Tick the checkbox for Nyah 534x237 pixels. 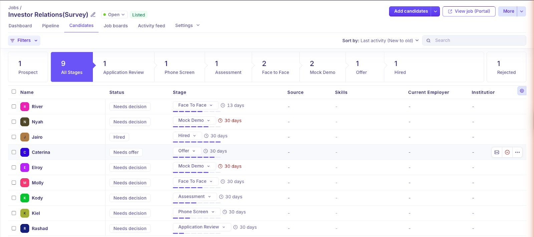coord(14,122)
